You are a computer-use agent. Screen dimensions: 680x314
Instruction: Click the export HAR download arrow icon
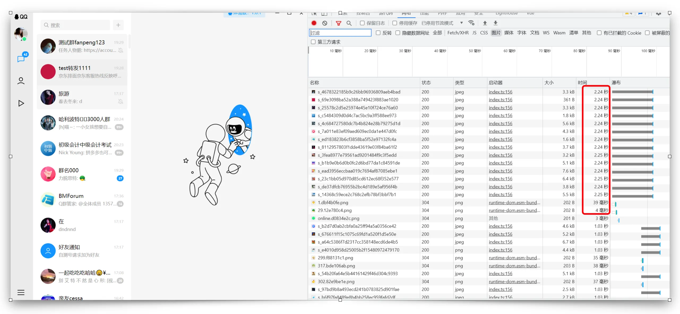coord(495,23)
